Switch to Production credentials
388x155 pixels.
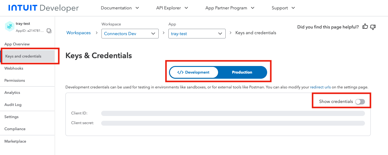pyautogui.click(x=242, y=72)
